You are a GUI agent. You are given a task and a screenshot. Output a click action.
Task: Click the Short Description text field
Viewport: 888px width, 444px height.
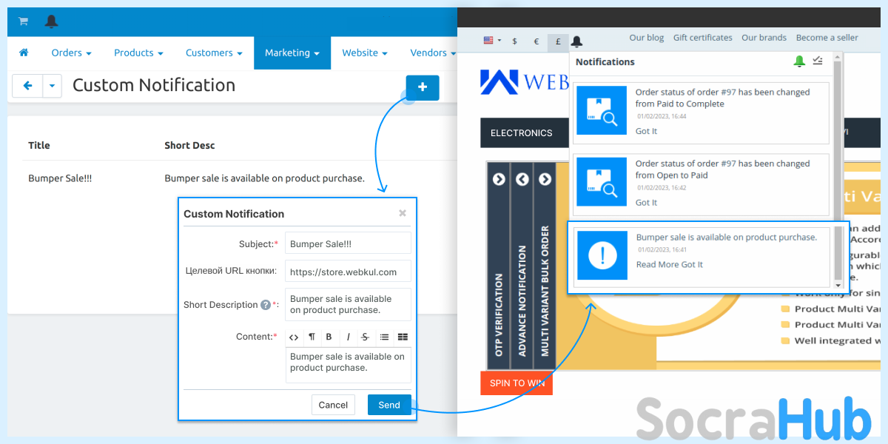point(348,304)
